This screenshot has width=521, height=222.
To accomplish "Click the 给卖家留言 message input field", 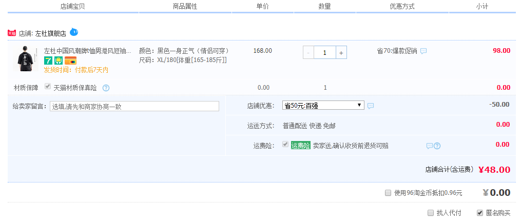I will [134, 106].
